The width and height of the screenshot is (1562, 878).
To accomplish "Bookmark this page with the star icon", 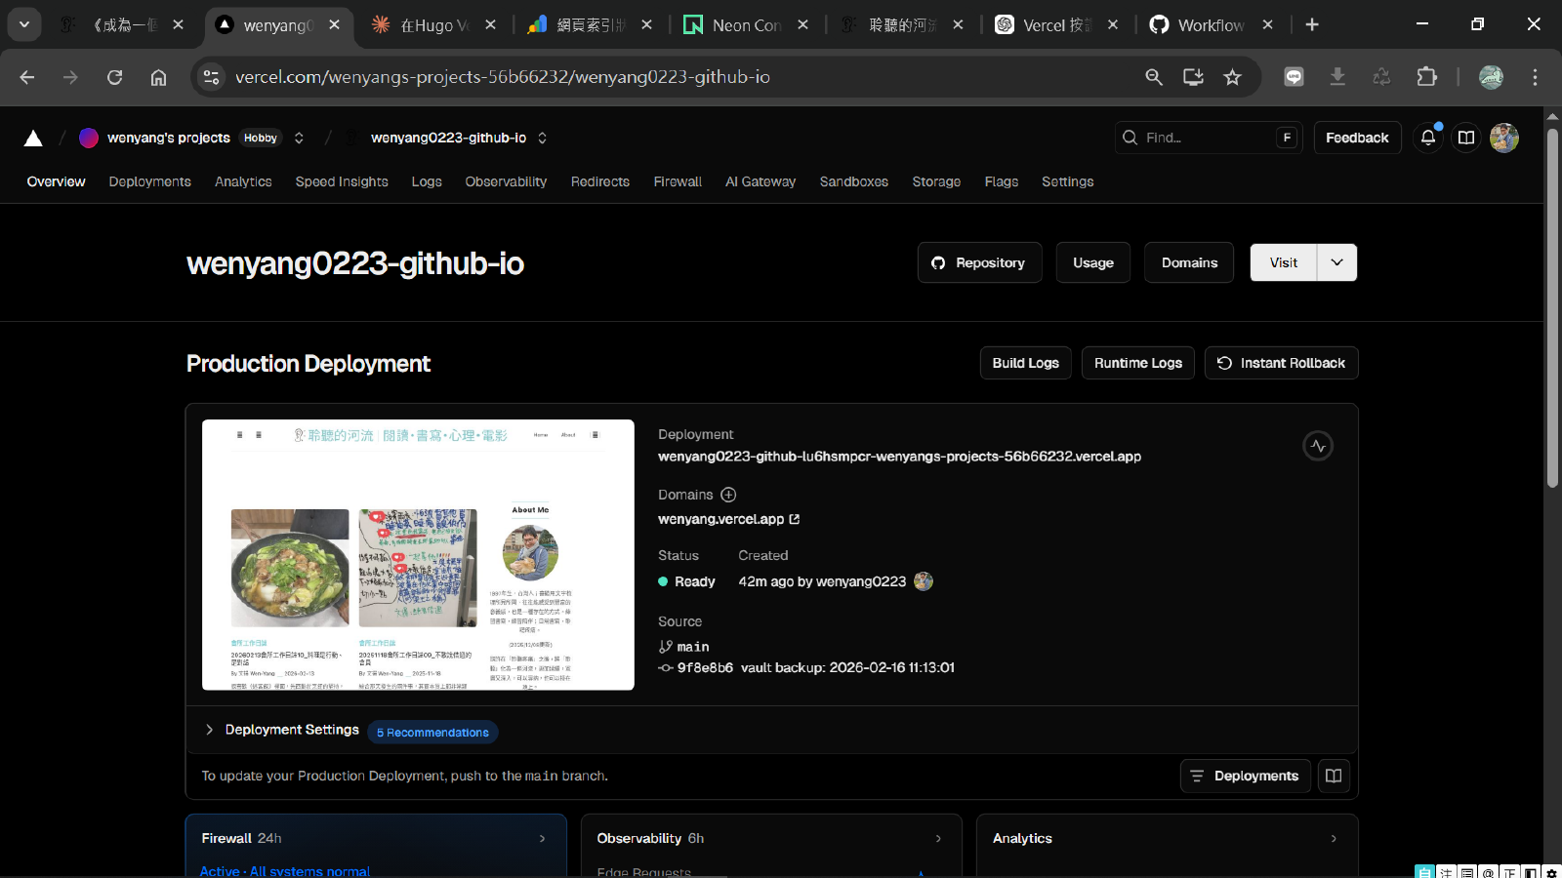I will pos(1233,77).
